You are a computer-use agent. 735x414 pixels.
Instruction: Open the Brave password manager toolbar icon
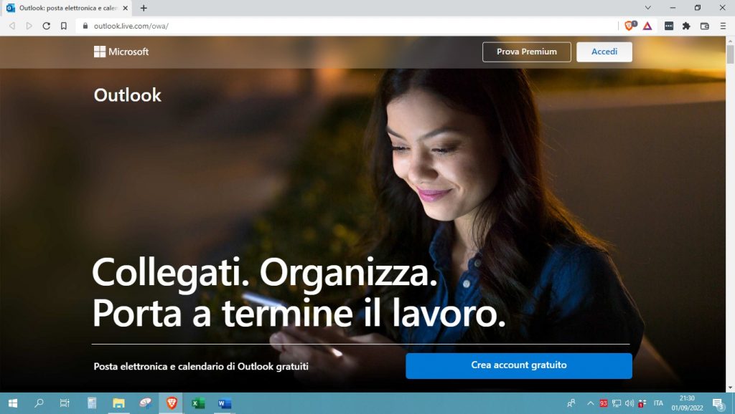669,26
